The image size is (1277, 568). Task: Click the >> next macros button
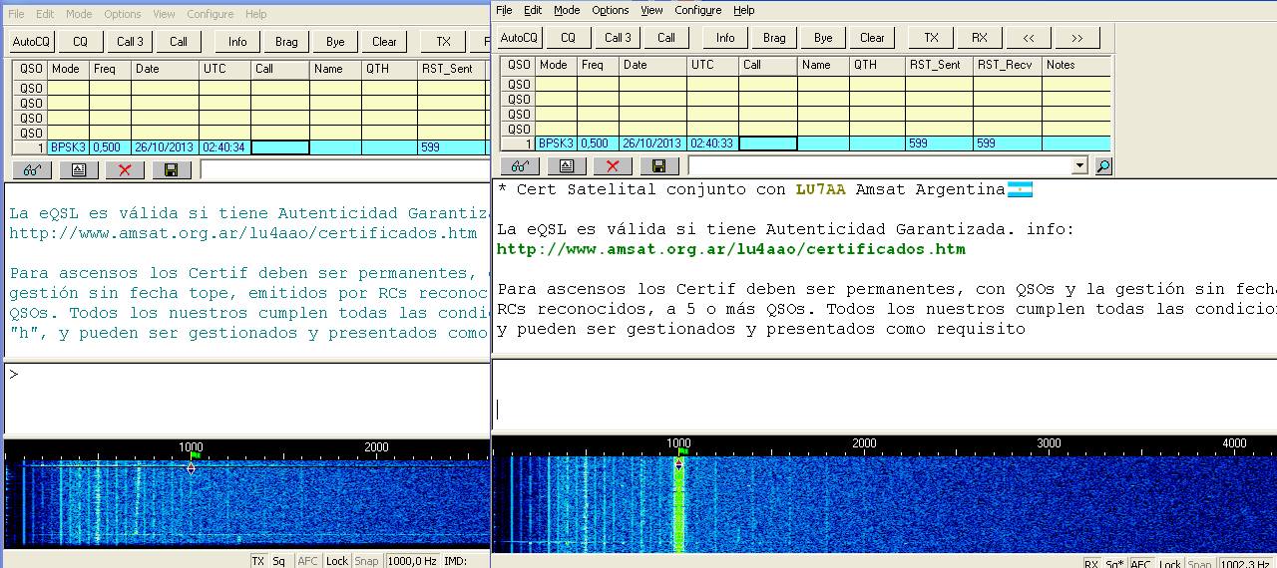point(1077,38)
